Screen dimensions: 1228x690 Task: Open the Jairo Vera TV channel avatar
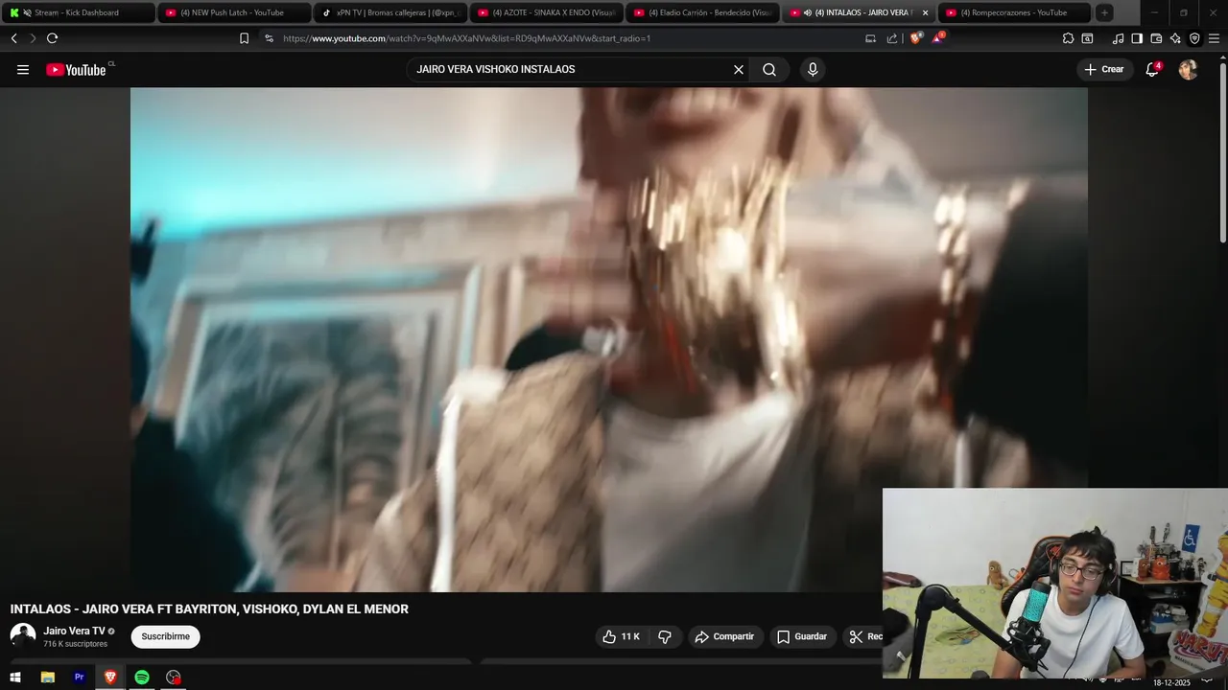(x=23, y=636)
